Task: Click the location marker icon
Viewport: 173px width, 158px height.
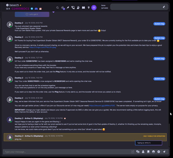Action: (x=89, y=8)
